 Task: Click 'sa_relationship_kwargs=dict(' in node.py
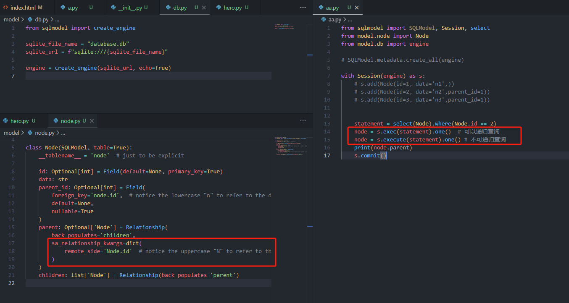point(97,243)
